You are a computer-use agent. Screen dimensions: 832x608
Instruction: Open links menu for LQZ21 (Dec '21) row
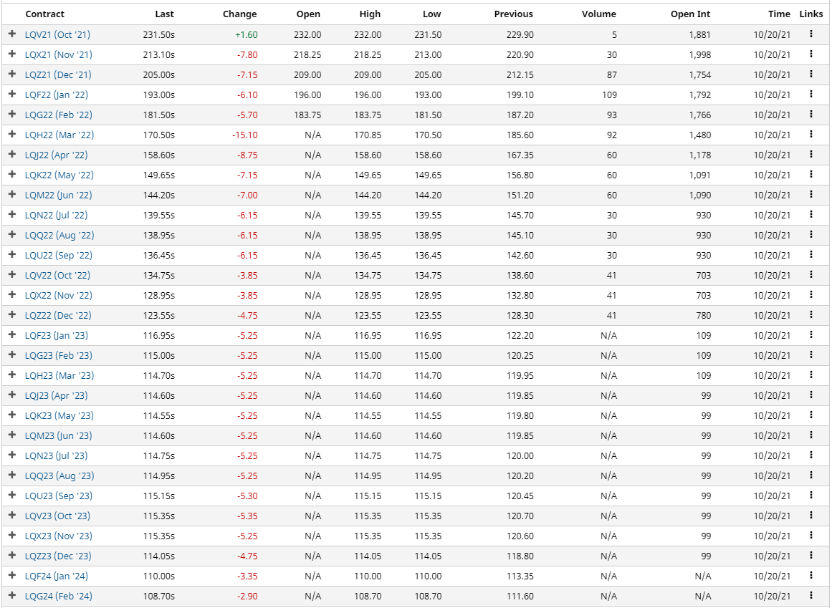(x=811, y=74)
